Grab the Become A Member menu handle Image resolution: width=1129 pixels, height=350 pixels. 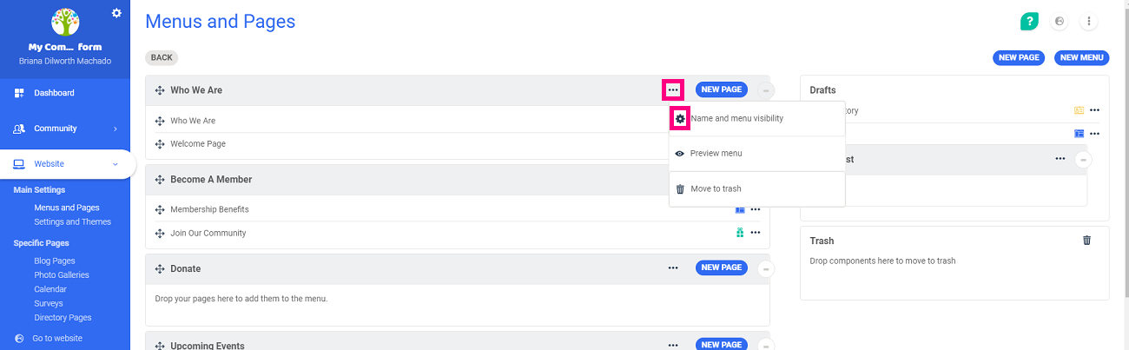tap(160, 180)
